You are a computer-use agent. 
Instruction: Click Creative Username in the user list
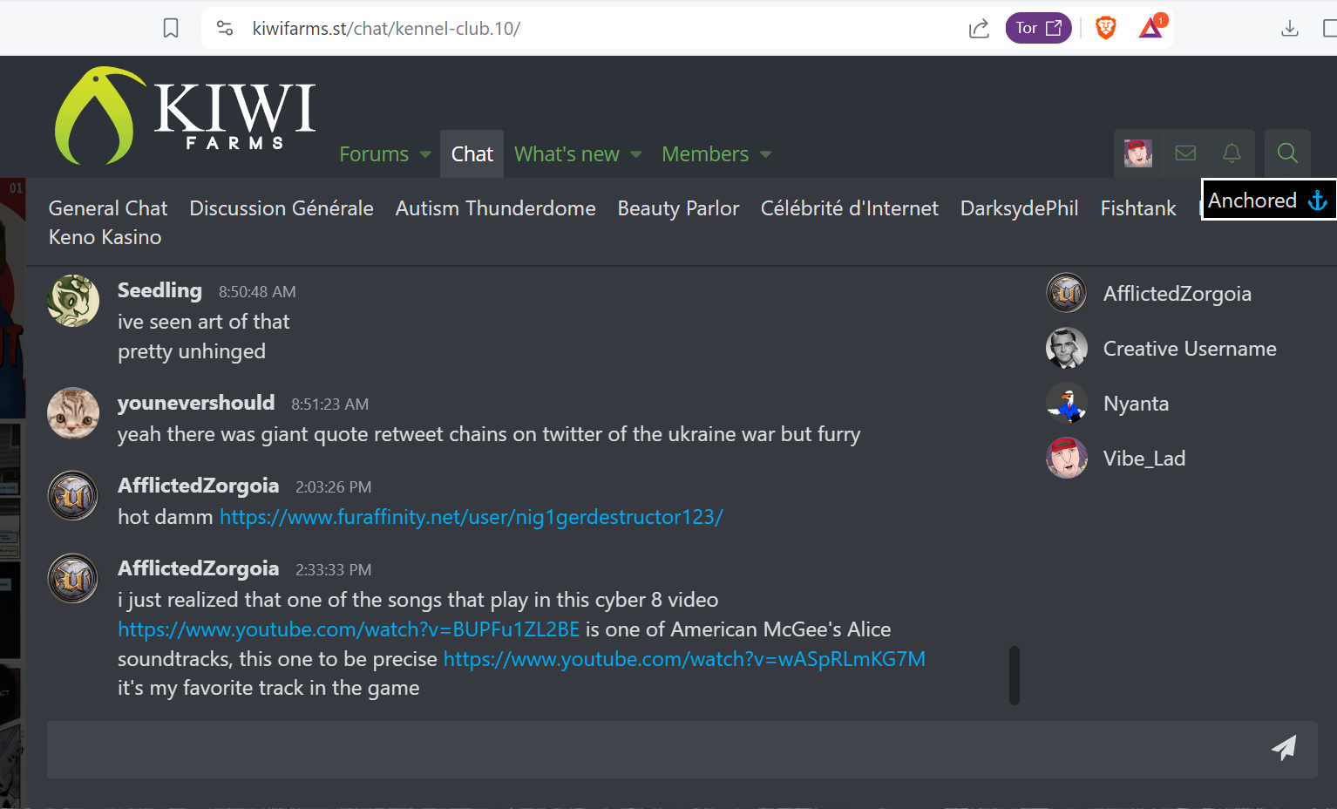pyautogui.click(x=1190, y=349)
